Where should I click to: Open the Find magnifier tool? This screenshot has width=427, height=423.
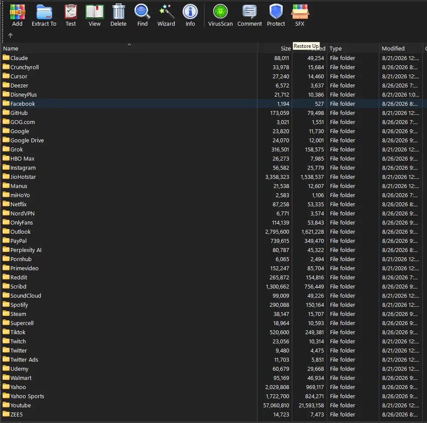pos(142,12)
